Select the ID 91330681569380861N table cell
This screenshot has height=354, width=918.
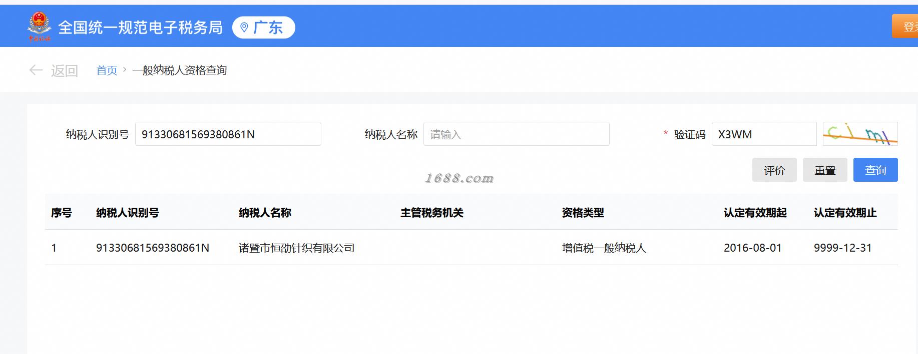coord(153,248)
